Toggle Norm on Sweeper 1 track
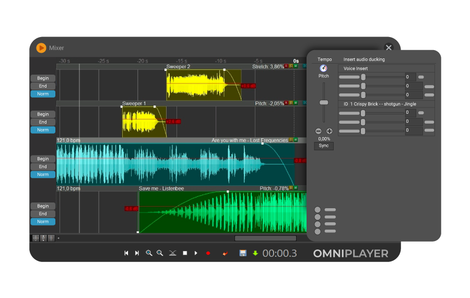Image resolution: width=470 pixels, height=298 pixels. click(x=43, y=129)
